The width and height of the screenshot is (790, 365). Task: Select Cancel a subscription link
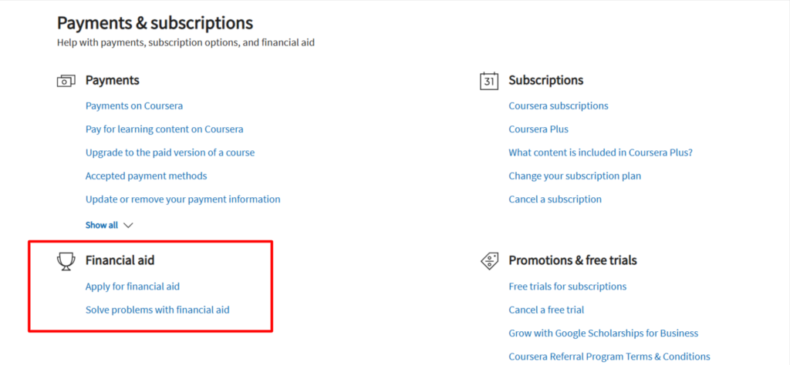[x=555, y=199]
